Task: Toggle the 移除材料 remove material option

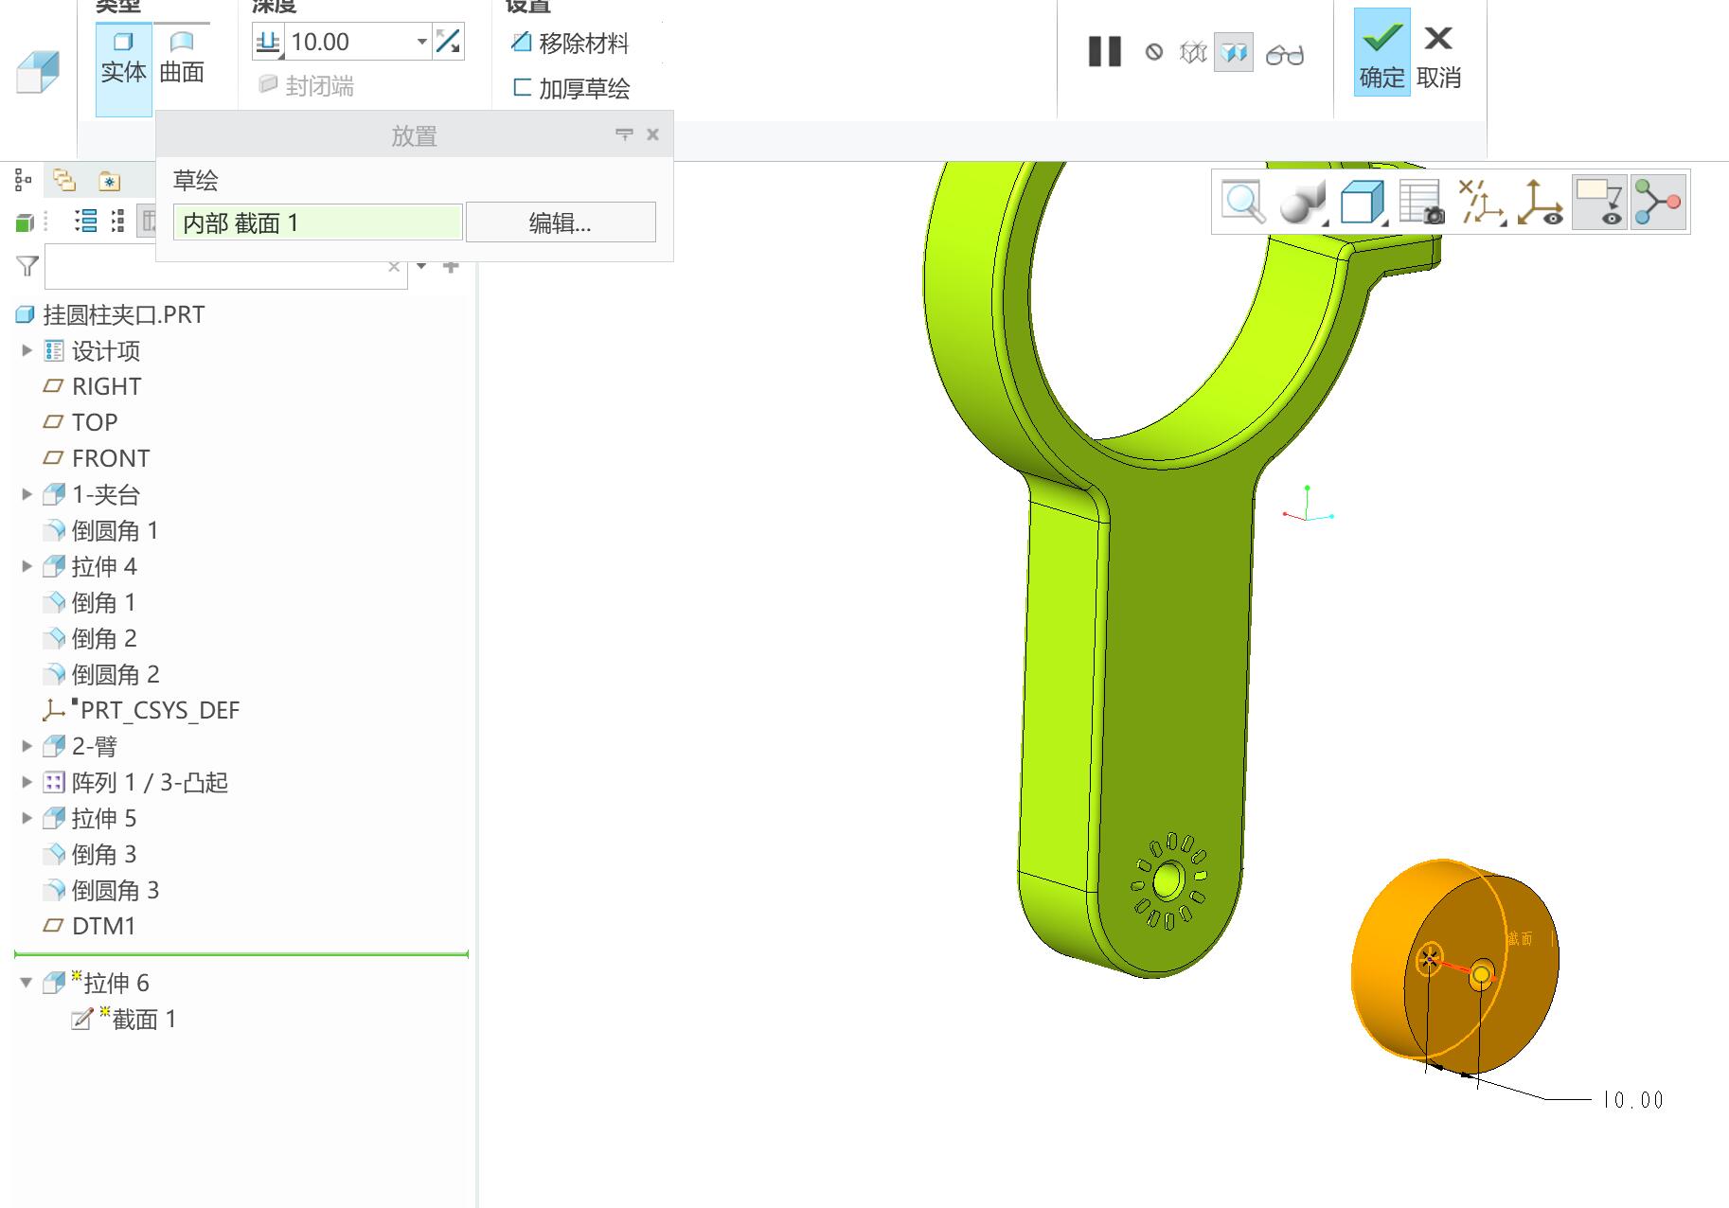Action: 570,43
